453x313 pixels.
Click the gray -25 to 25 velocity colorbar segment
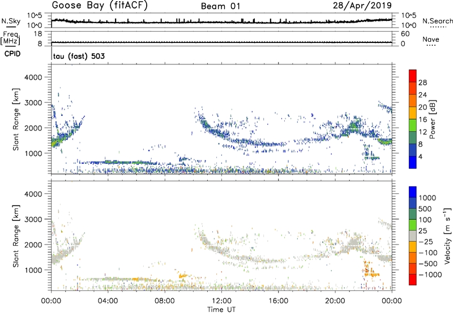pos(413,236)
